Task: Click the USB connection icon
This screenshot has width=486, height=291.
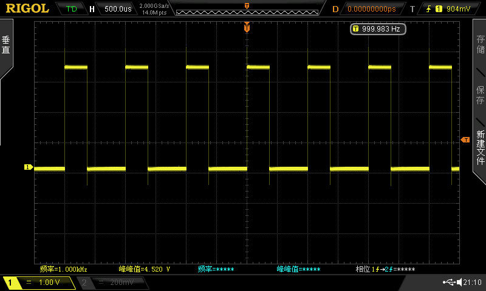Action: (x=449, y=282)
